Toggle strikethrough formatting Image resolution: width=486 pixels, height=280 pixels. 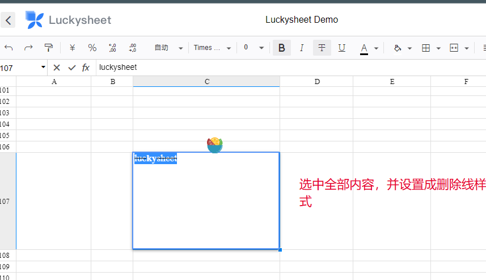[322, 48]
